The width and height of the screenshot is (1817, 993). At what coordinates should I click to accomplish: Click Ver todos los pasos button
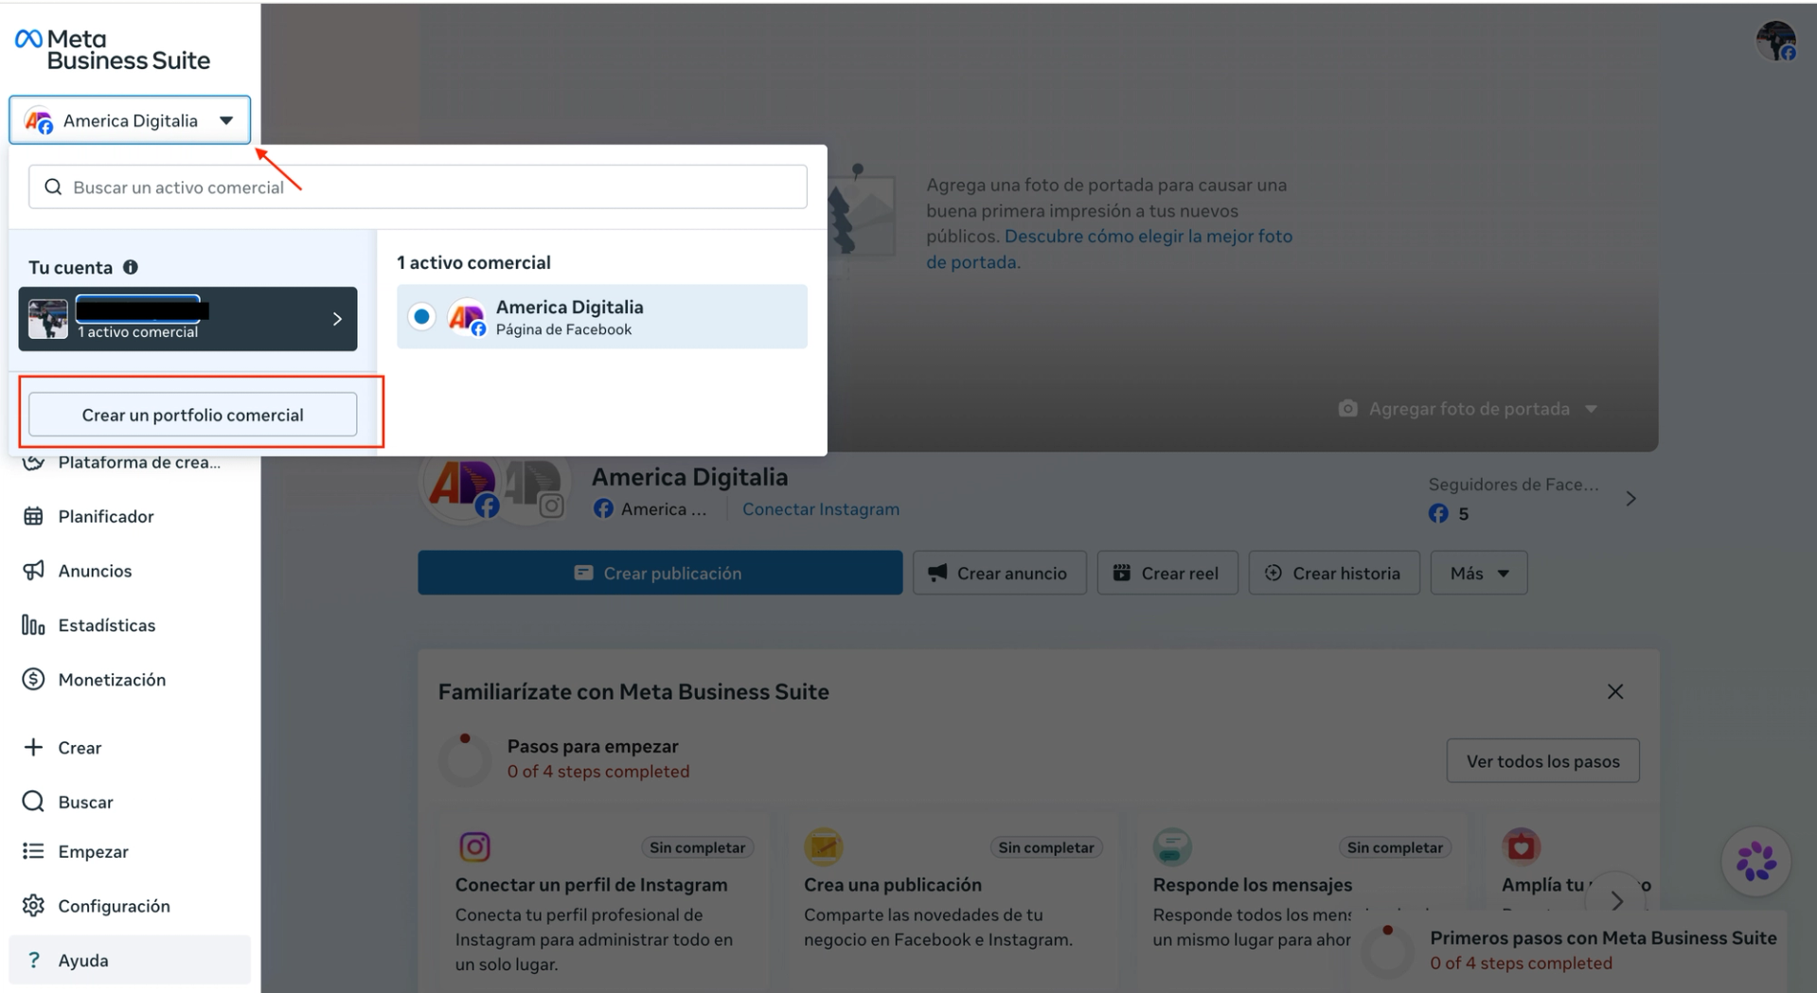[x=1542, y=761]
